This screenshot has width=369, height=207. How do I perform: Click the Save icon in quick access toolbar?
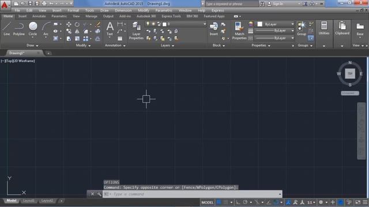tap(30, 3)
